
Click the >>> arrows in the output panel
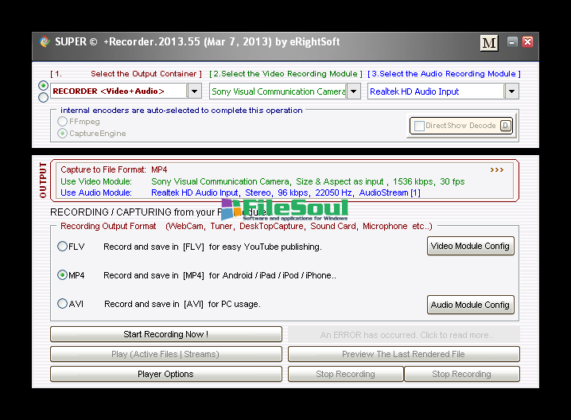pos(497,169)
